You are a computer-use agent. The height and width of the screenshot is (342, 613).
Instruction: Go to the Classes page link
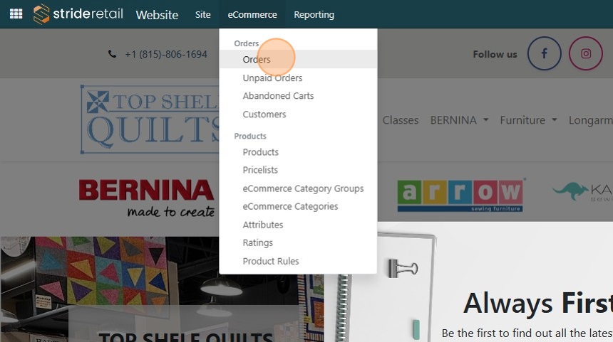[401, 120]
